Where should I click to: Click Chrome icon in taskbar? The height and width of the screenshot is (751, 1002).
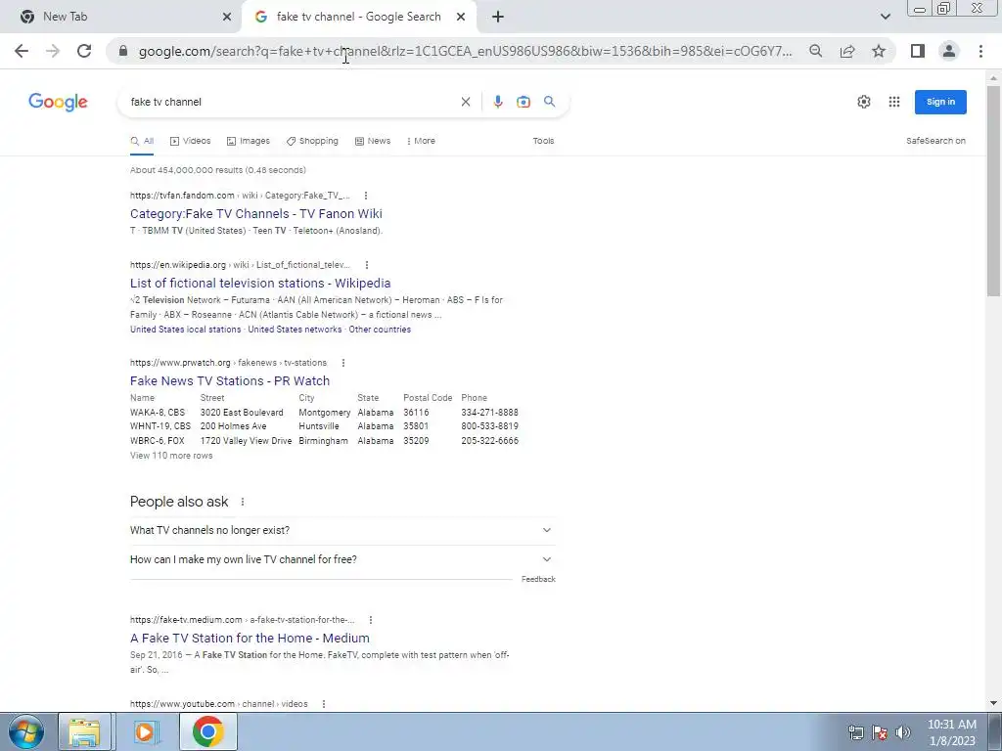point(207,731)
